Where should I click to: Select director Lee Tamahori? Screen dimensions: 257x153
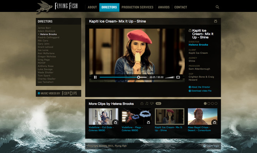point(45,82)
